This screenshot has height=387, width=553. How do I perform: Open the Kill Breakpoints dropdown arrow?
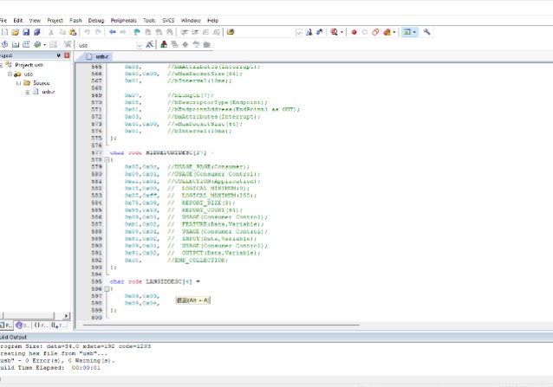tap(394, 32)
